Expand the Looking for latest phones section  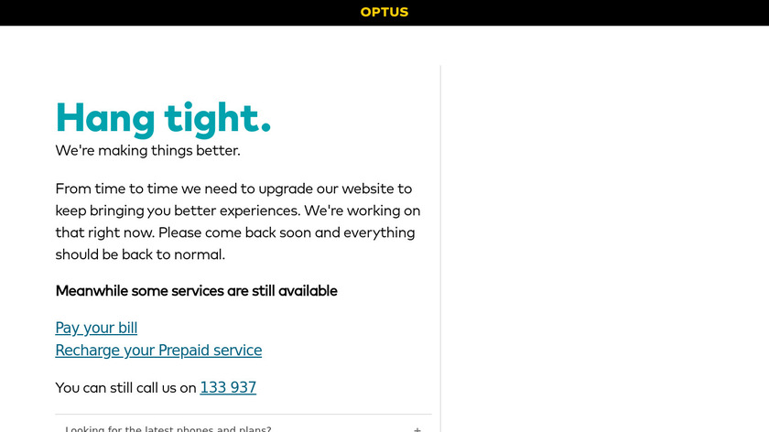(x=168, y=428)
